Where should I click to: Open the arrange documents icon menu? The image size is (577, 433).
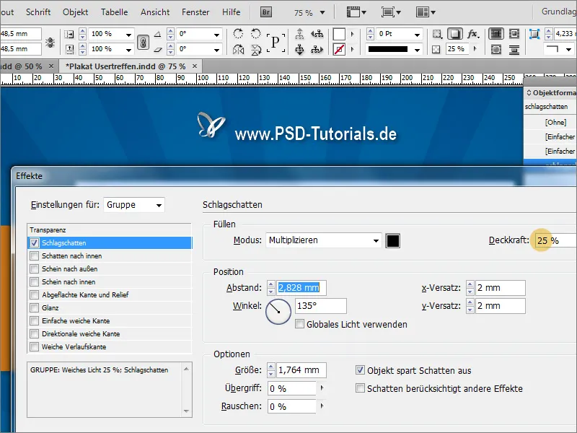426,12
